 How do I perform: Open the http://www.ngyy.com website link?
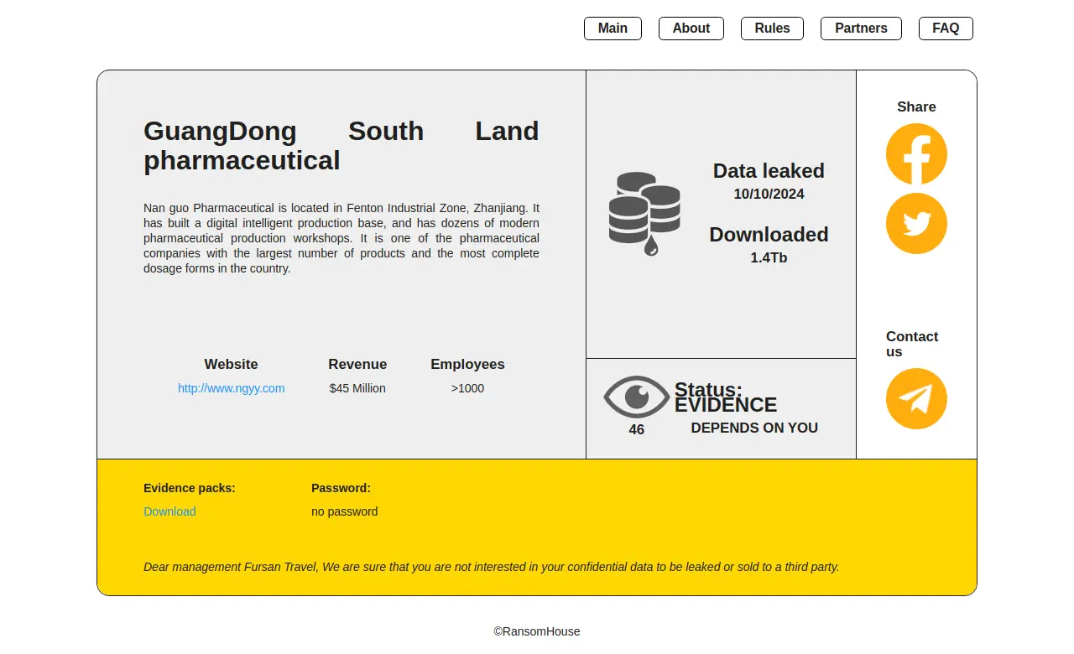click(231, 388)
